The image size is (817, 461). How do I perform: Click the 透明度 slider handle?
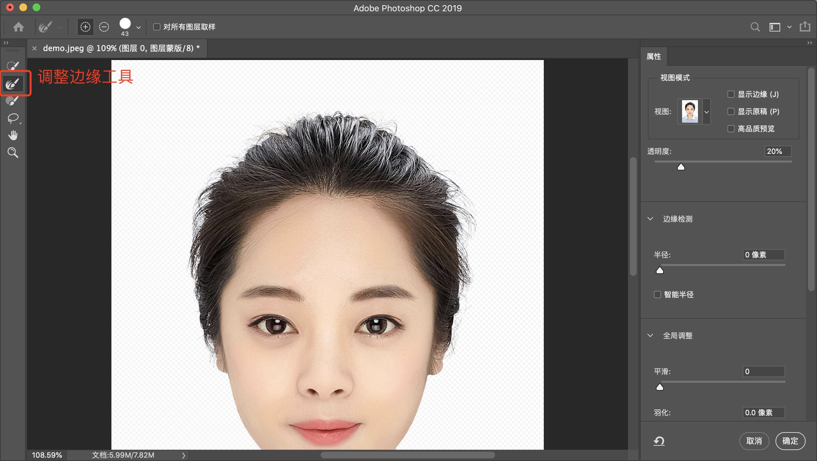(x=681, y=167)
